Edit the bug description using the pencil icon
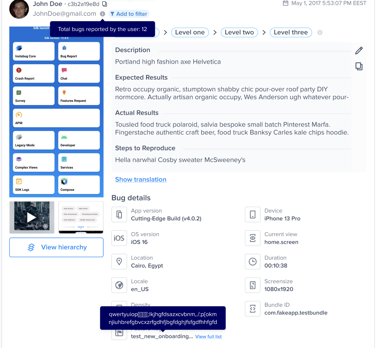The height and width of the screenshot is (348, 379). tap(359, 50)
